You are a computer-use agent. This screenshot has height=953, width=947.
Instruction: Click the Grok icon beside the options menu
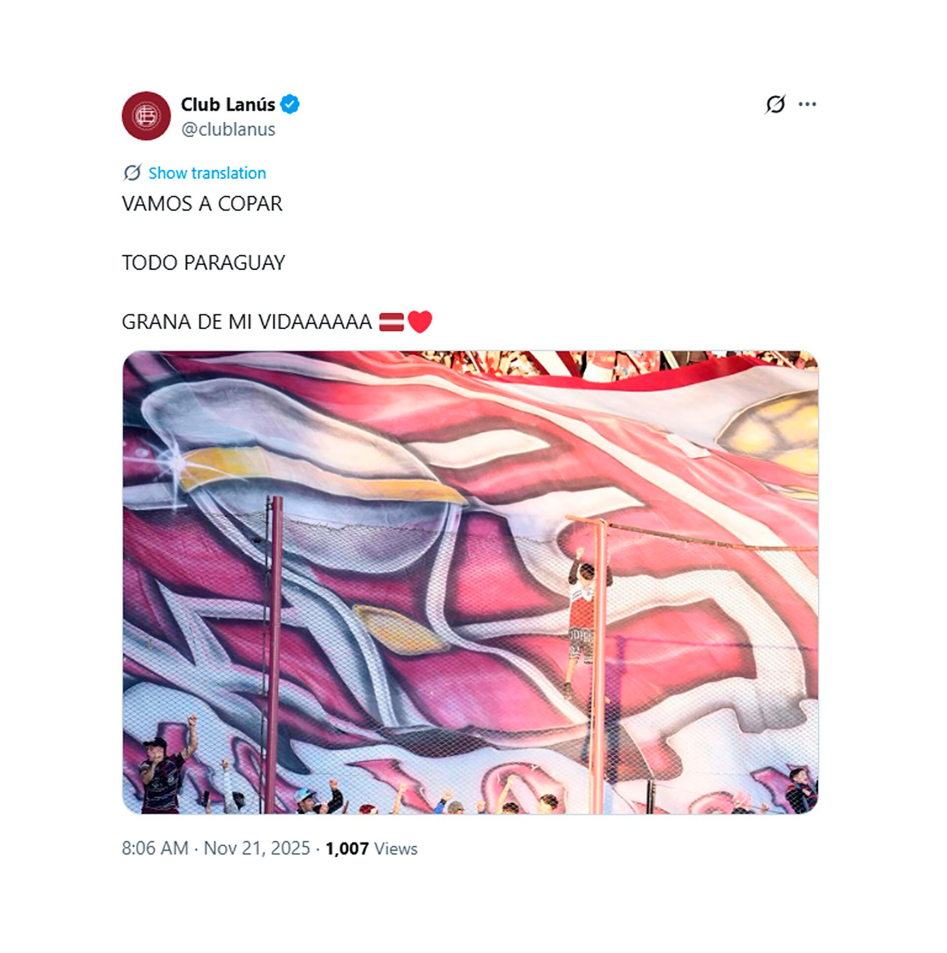tap(775, 105)
